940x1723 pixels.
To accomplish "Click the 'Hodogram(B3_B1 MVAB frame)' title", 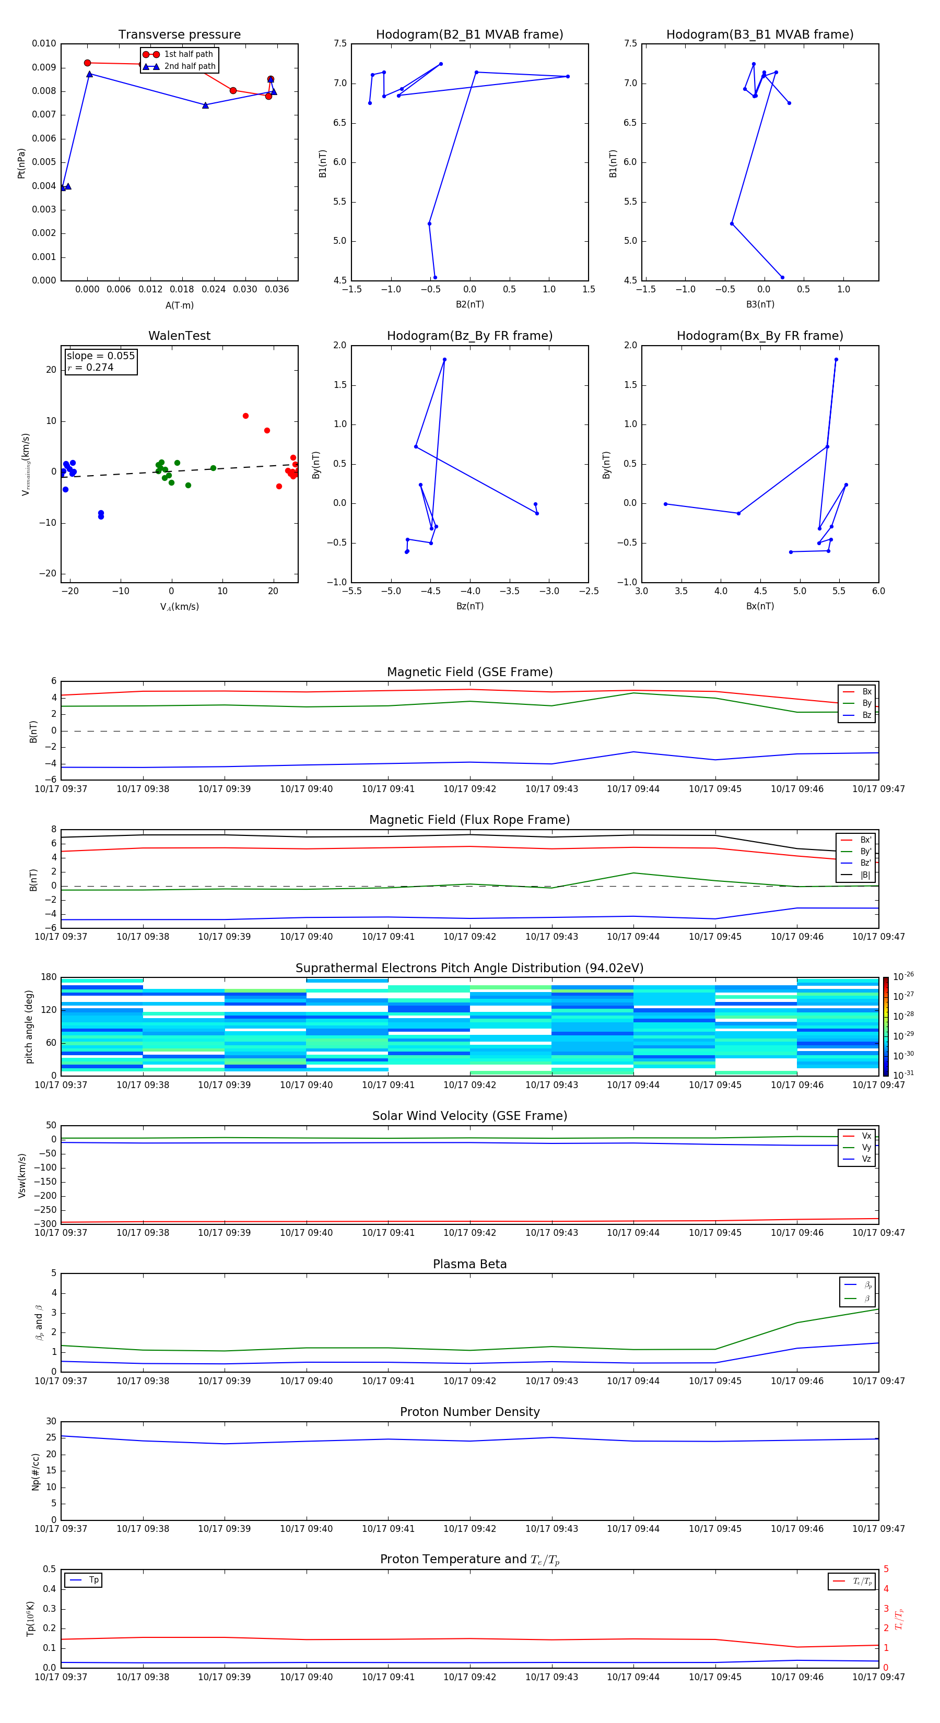I will click(760, 35).
